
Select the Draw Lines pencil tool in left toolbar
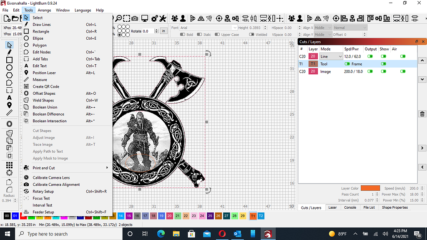point(9,53)
